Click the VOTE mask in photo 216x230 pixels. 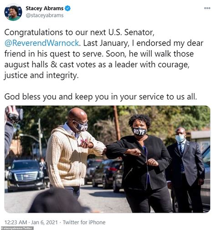pos(139,131)
